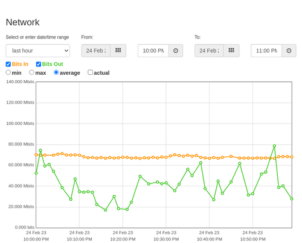
Task: Click the '10:50:00 PM' x-axis label
Action: 252,239
